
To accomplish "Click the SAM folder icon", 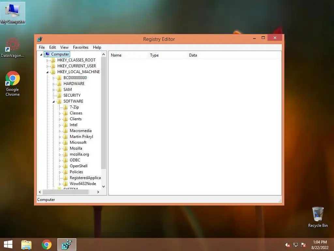I will (x=59, y=90).
